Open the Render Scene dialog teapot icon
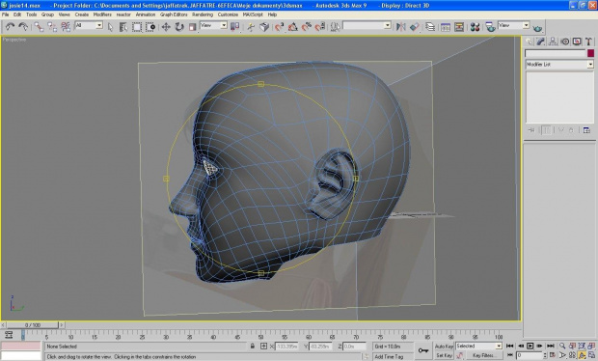Viewport: 598px width, 361px height. pyautogui.click(x=490, y=27)
